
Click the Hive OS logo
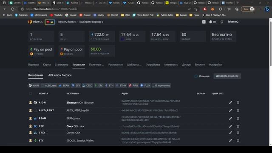35,22
